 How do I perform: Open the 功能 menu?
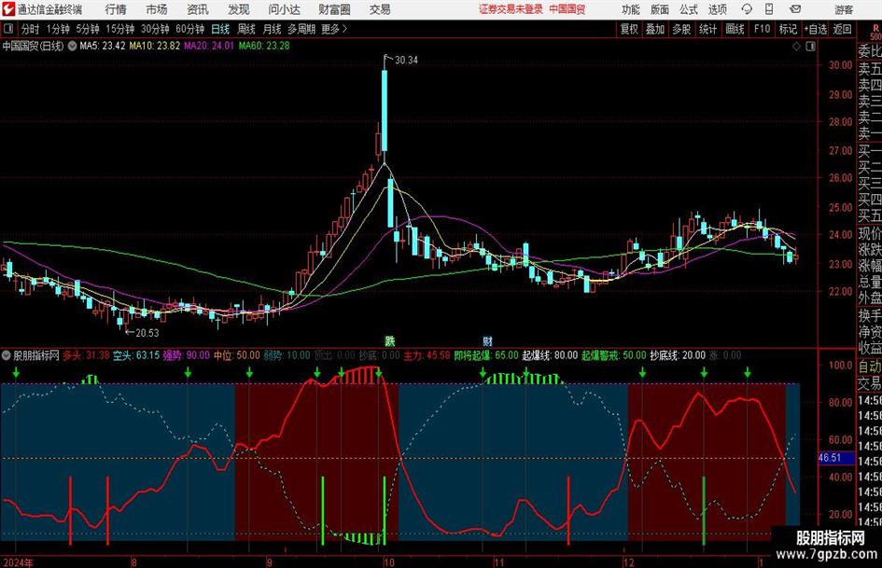click(631, 9)
